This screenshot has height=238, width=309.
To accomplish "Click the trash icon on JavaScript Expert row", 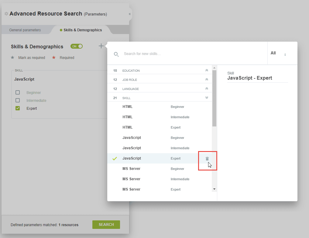I will tap(207, 159).
